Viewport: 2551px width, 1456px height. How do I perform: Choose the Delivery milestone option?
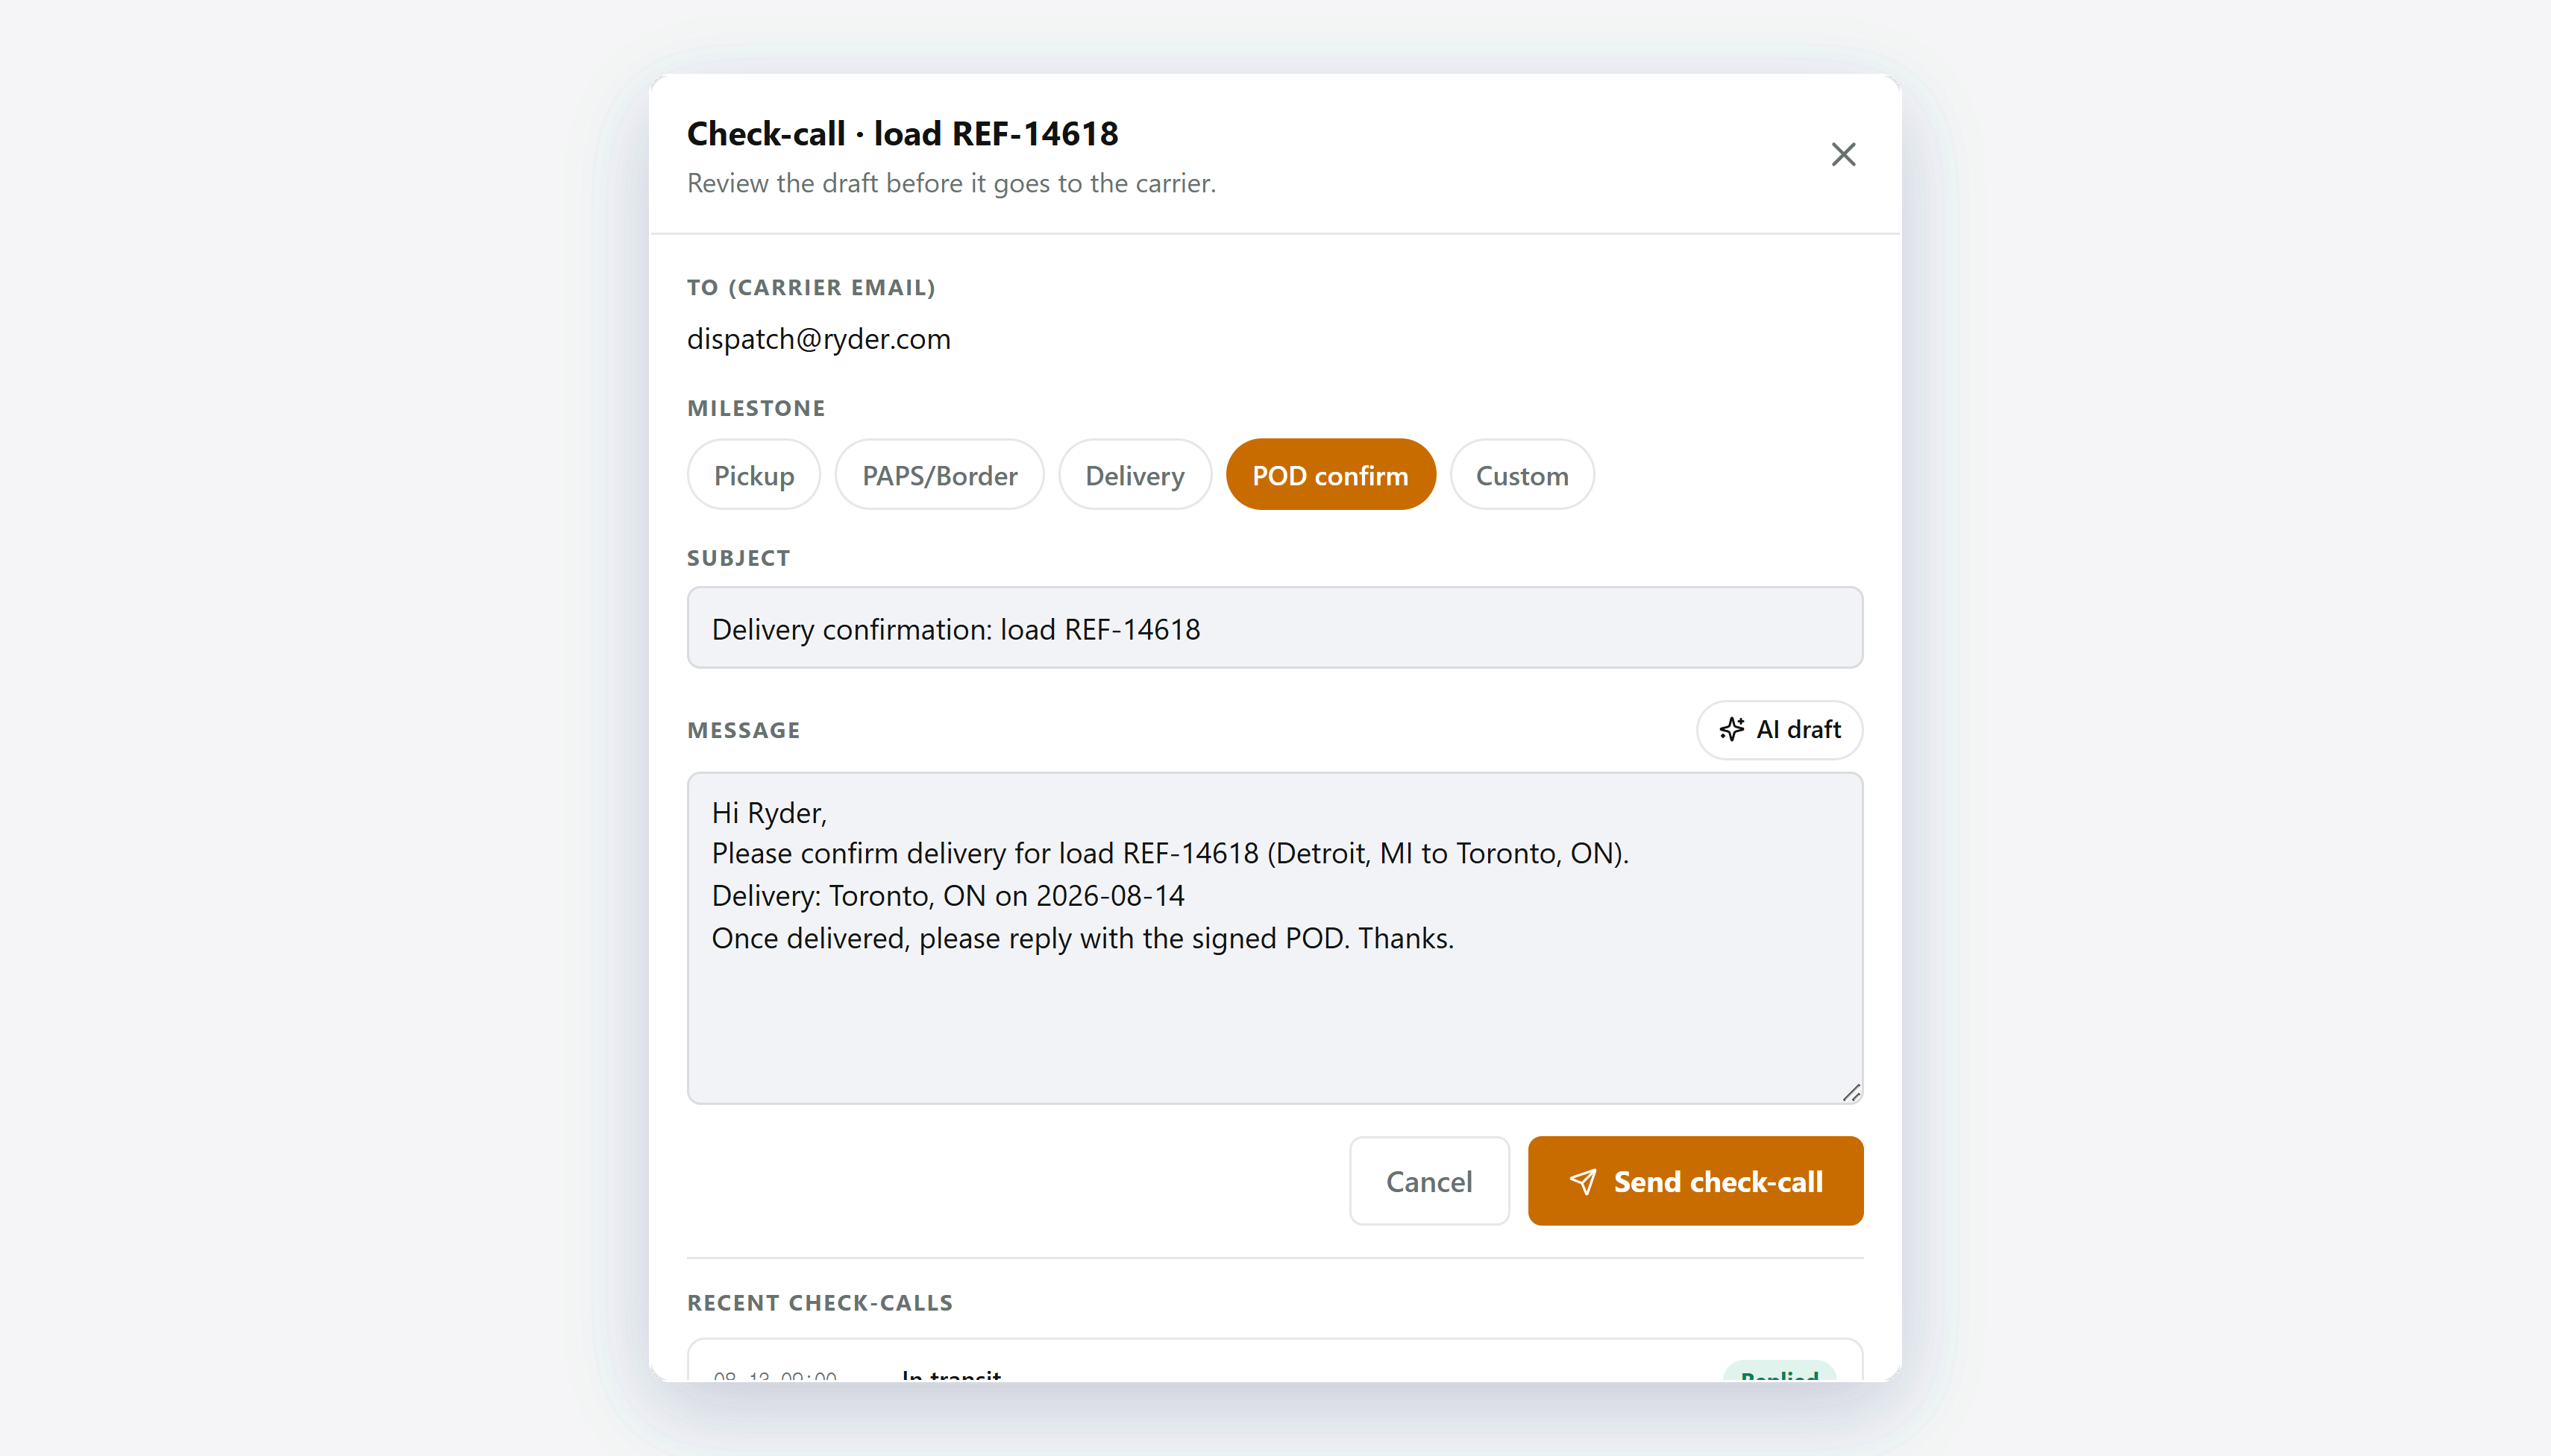(1135, 475)
